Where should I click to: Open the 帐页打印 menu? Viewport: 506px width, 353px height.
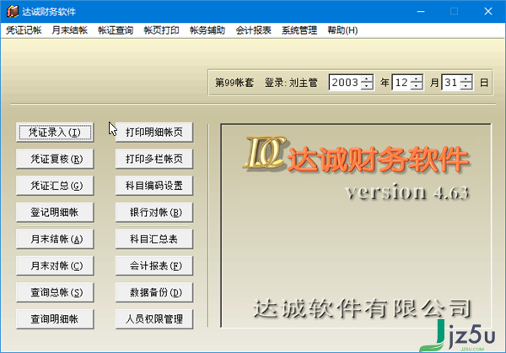coord(161,30)
